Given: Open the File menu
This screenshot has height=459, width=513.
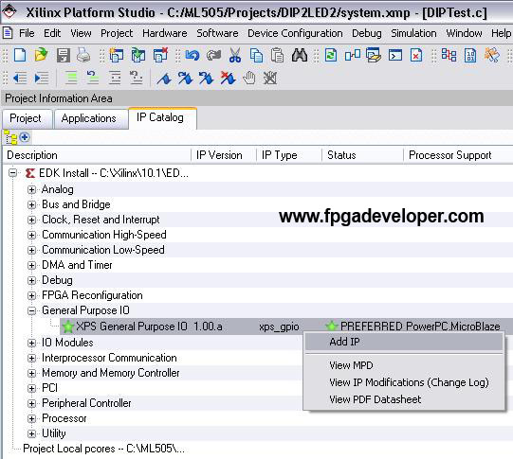Looking at the screenshot, I should pos(27,33).
